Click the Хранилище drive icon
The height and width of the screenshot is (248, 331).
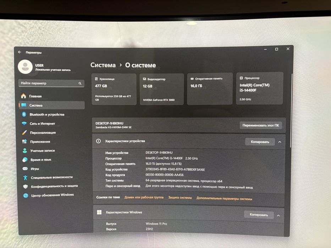point(96,79)
